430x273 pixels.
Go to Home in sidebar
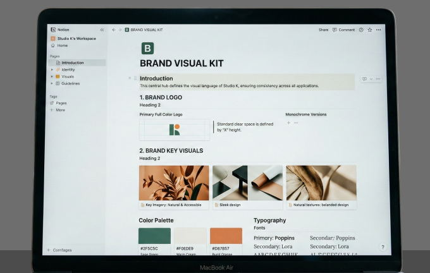tap(59, 45)
